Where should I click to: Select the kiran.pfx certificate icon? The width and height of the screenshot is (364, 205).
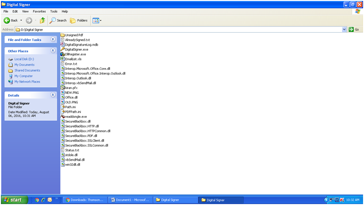click(x=63, y=88)
